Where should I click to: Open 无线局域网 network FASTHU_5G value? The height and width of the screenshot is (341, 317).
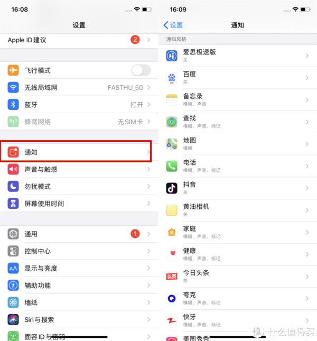click(126, 88)
